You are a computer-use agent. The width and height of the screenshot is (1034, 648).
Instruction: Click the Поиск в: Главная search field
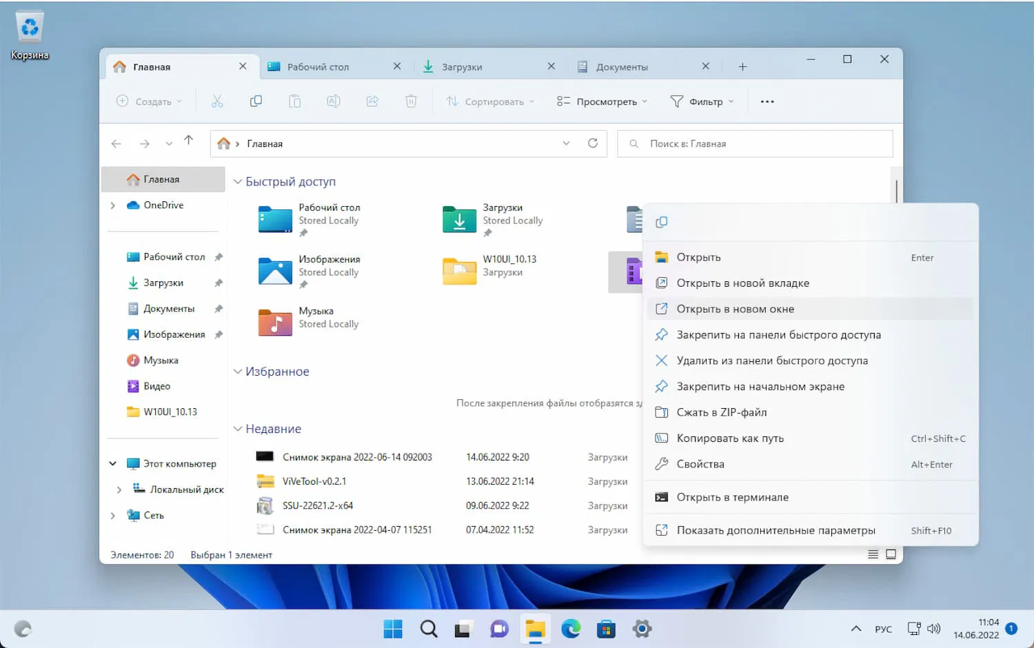[755, 143]
